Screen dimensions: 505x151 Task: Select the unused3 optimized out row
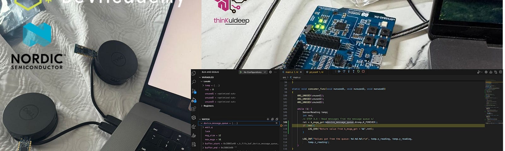[x=239, y=102]
